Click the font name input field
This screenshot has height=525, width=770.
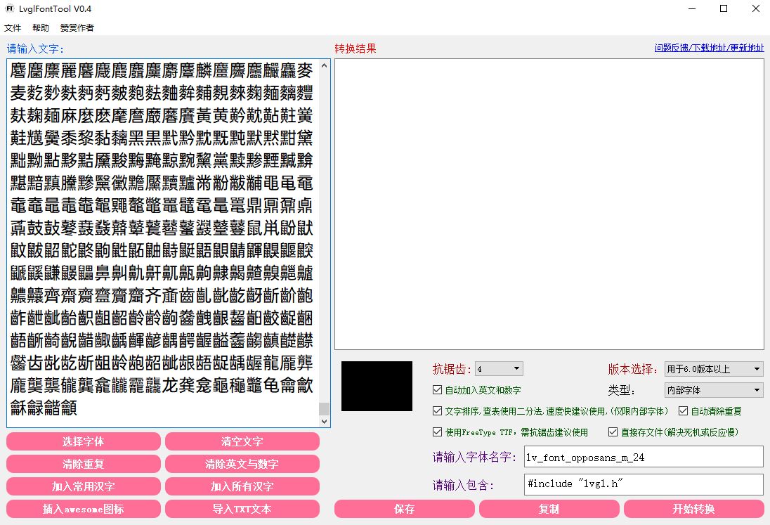pos(643,457)
